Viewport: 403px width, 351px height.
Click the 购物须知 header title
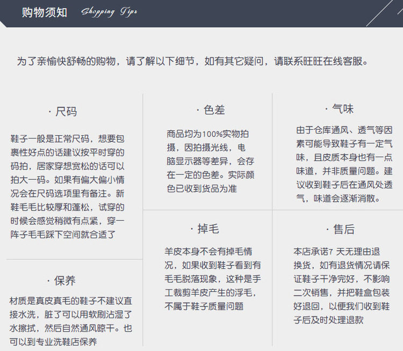[x=45, y=12]
